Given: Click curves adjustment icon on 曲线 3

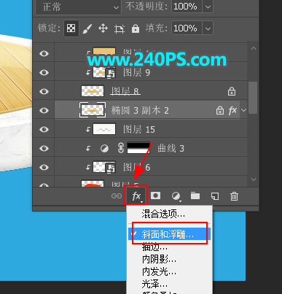Looking at the screenshot, I should point(104,148).
